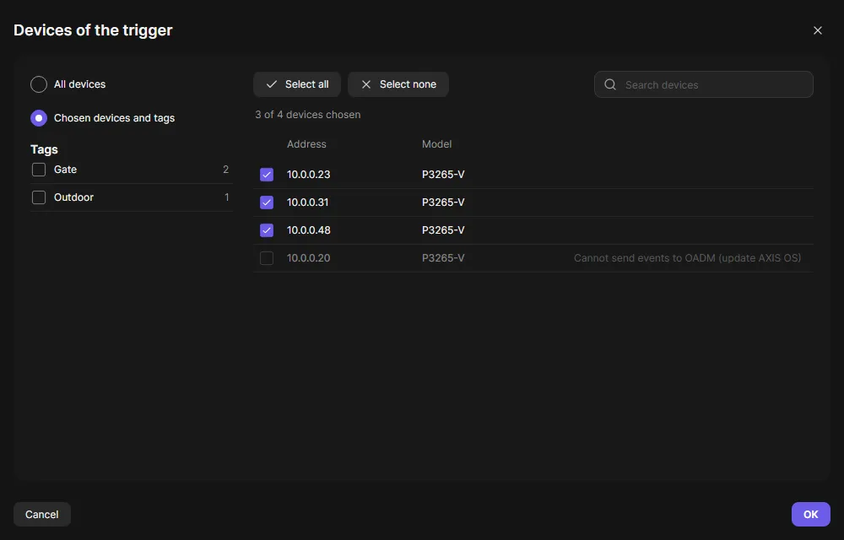The height and width of the screenshot is (540, 844).
Task: Click the magnifier icon in search box
Action: pos(610,84)
